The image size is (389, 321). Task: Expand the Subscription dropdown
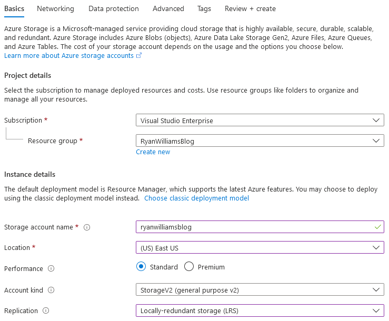tap(260, 121)
